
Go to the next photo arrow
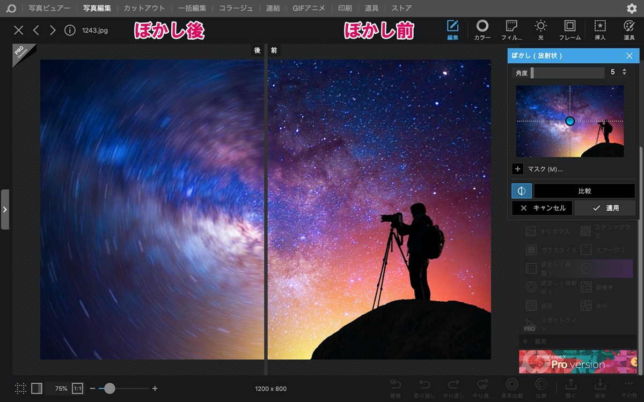pyautogui.click(x=53, y=30)
